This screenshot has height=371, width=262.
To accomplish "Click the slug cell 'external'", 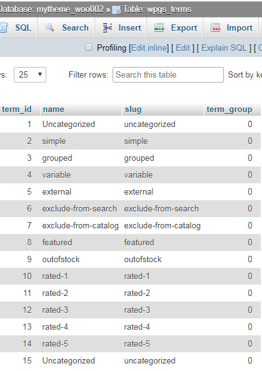I will (139, 191).
